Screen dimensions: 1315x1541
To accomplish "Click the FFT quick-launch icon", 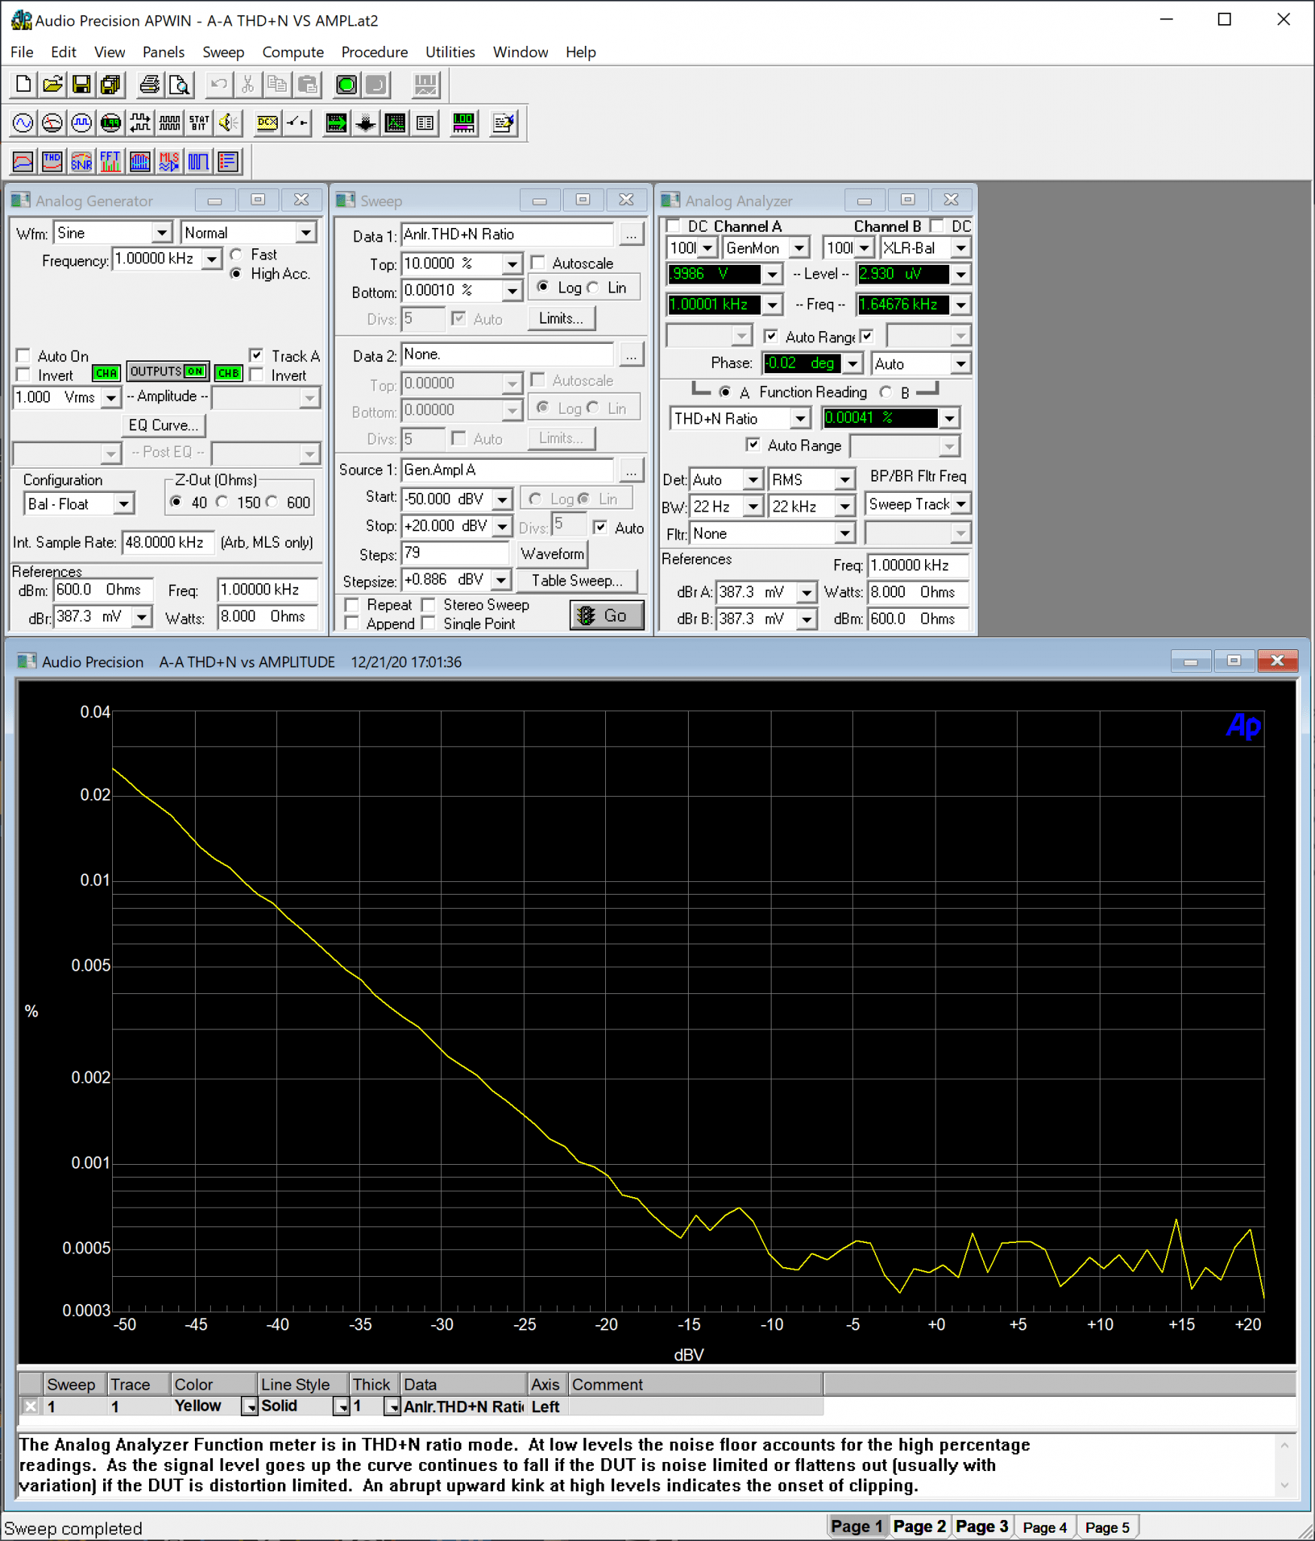I will coord(111,161).
